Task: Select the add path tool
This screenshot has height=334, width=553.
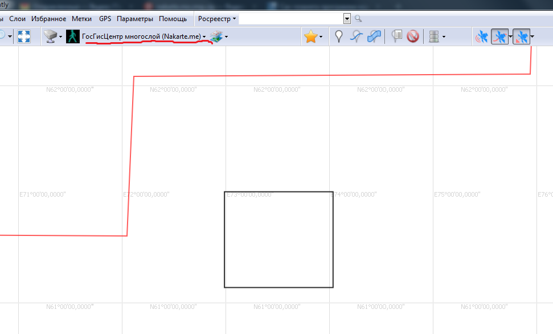Action: (x=357, y=36)
